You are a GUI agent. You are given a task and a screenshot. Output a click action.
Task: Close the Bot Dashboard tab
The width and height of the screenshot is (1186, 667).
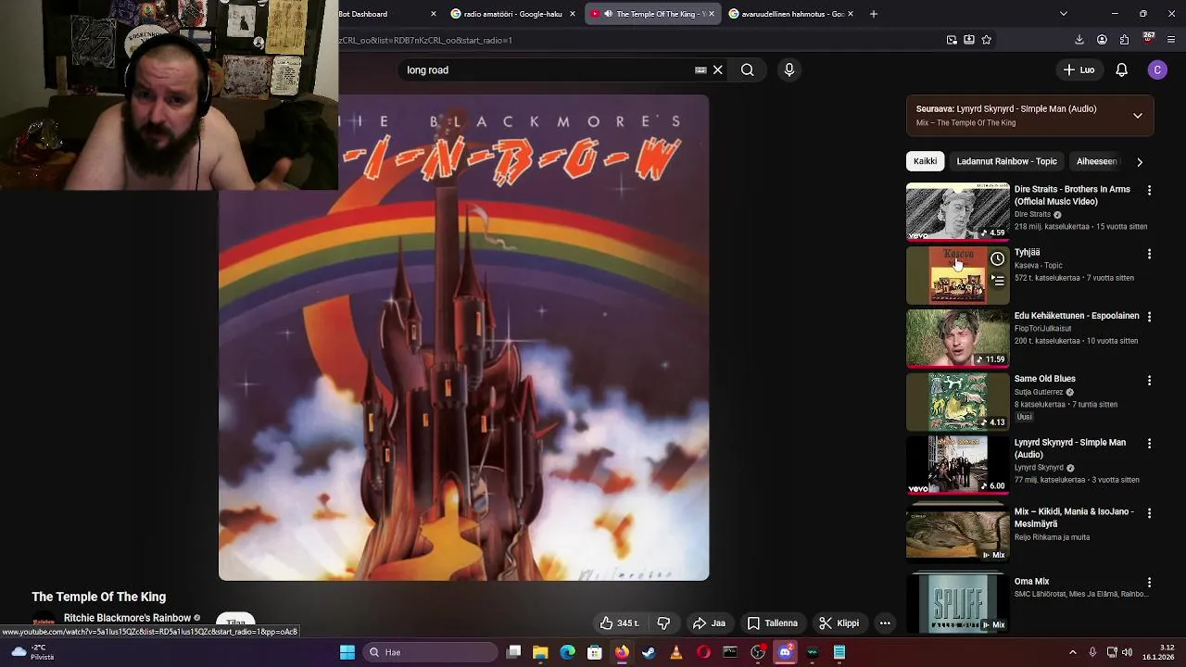(x=434, y=14)
